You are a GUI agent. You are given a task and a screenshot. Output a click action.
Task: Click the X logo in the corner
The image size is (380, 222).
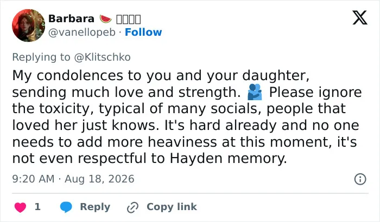360,17
